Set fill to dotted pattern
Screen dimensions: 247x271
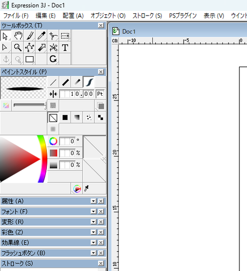click(x=89, y=118)
